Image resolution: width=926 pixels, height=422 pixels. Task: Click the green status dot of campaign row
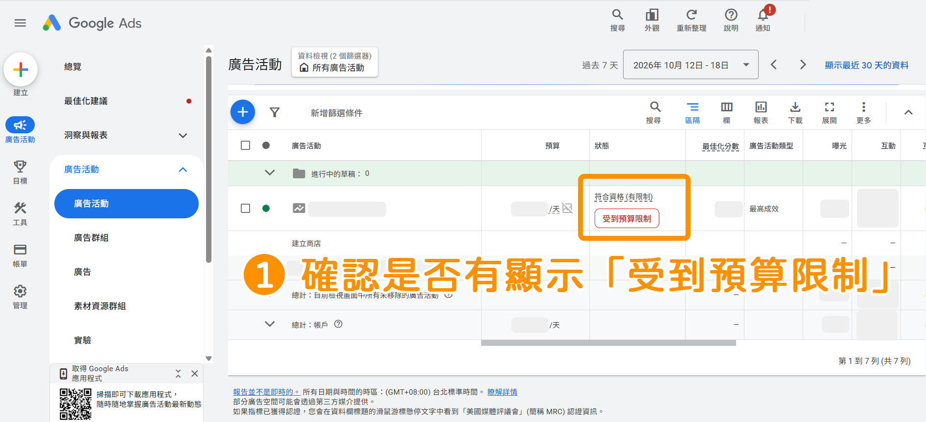click(266, 209)
